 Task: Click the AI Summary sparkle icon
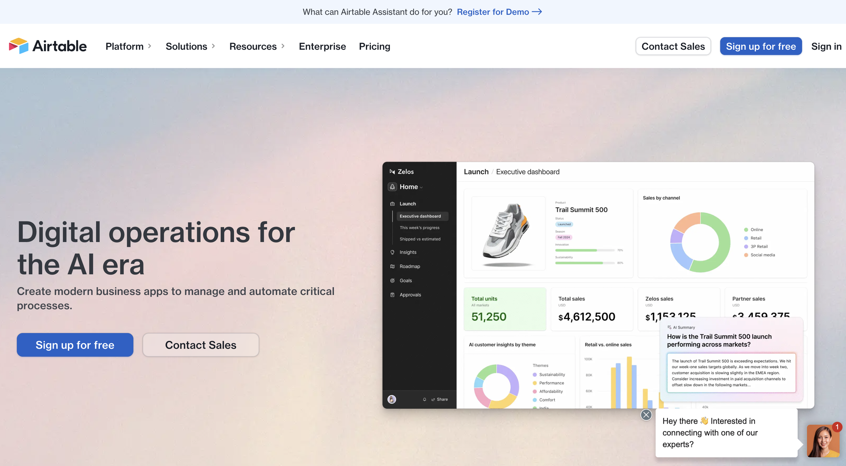coord(669,327)
